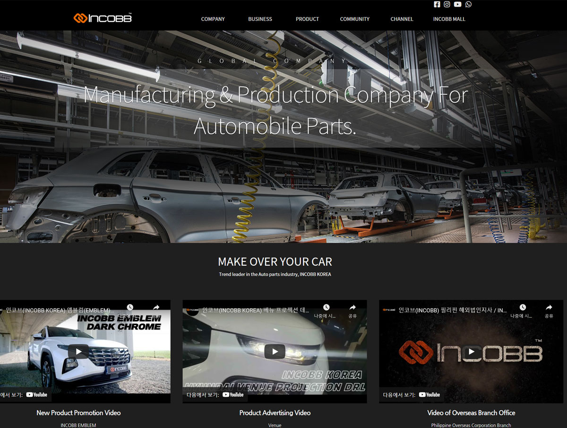Viewport: 567px width, 428px height.
Task: Open the BUSINESS menu
Action: point(260,19)
